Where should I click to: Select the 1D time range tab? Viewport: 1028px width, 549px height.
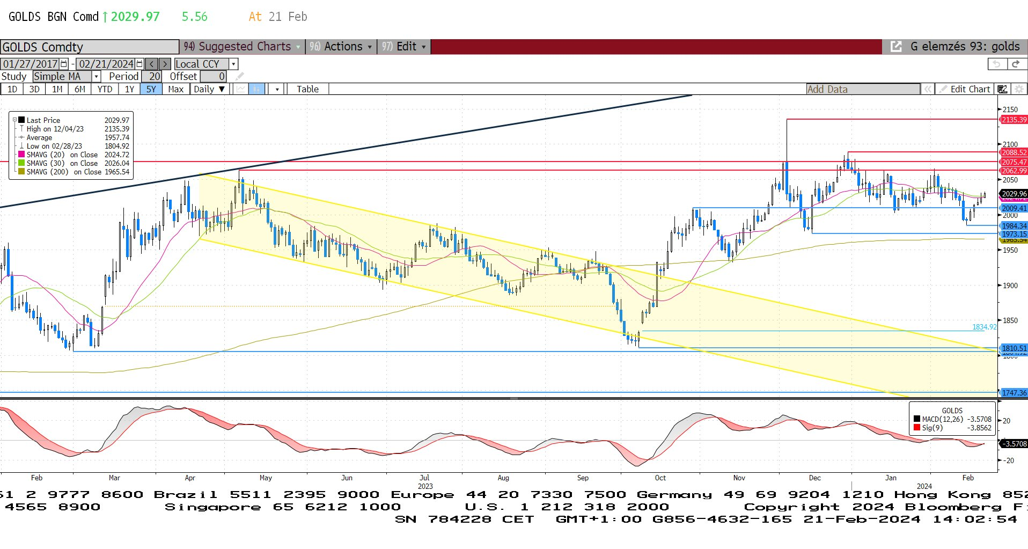pyautogui.click(x=12, y=89)
